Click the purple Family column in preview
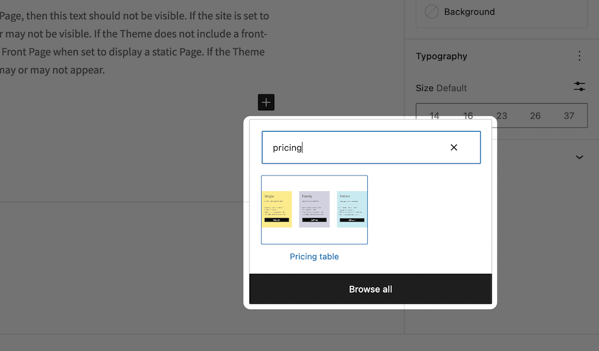The image size is (599, 351). (x=314, y=209)
